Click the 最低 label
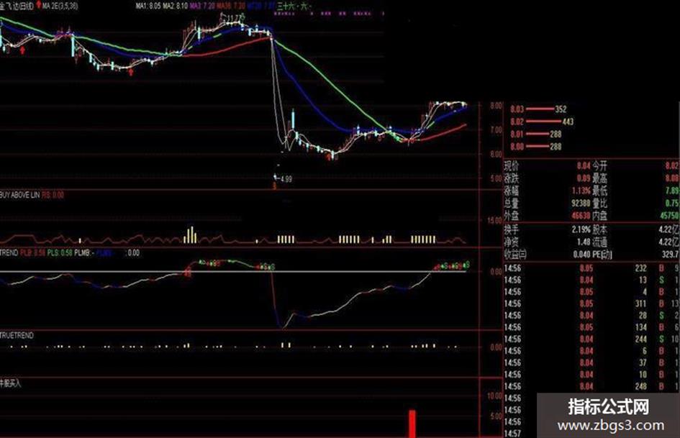 tap(600, 191)
